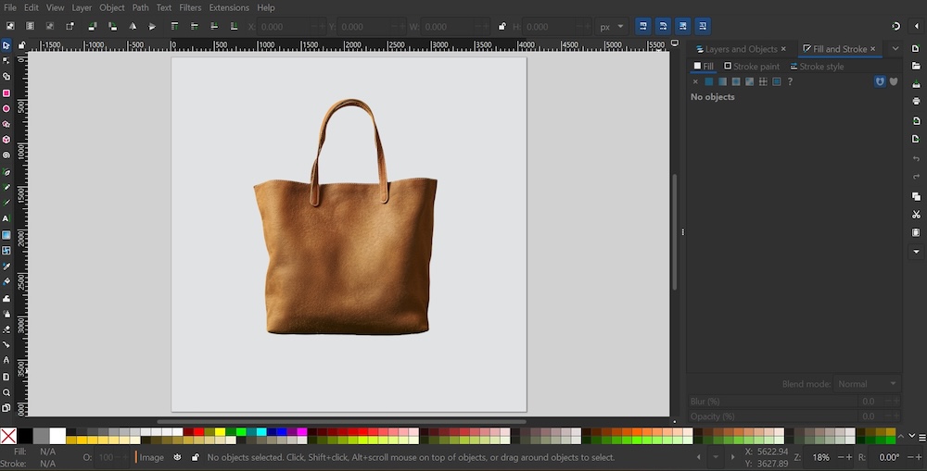The height and width of the screenshot is (471, 927).
Task: Open the Stroke style tab
Action: 817,67
